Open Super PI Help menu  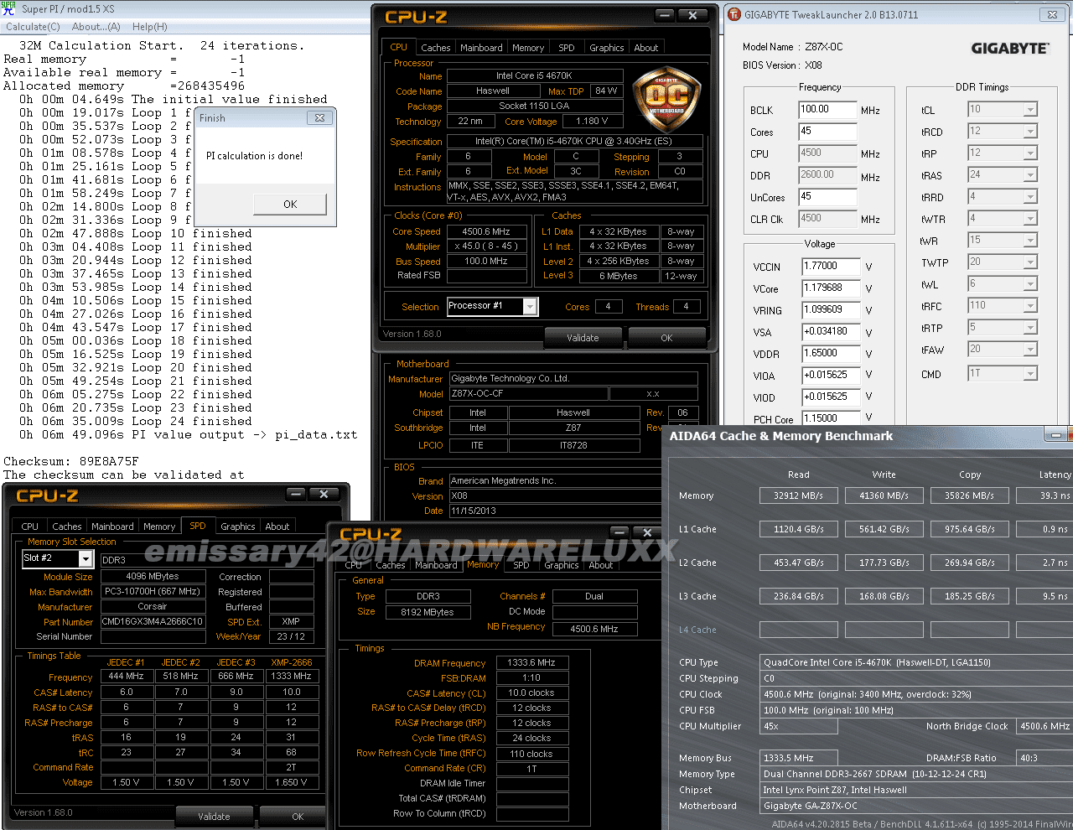coord(150,27)
